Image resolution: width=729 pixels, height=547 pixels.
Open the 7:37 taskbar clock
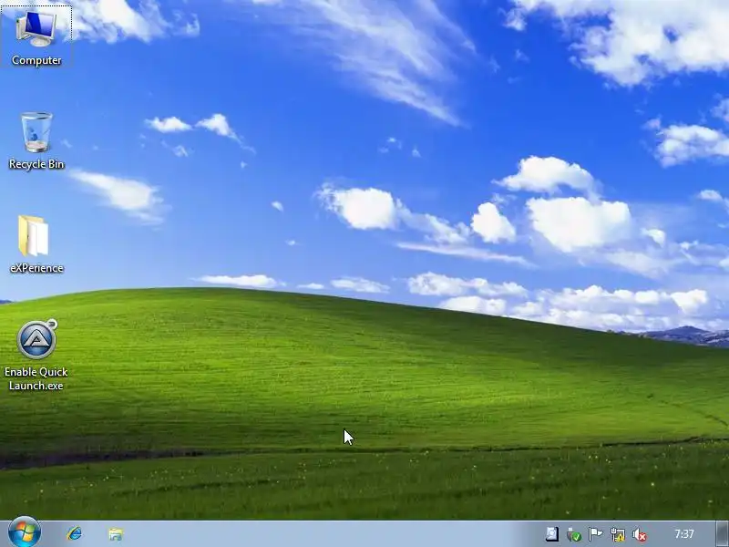pyautogui.click(x=684, y=534)
